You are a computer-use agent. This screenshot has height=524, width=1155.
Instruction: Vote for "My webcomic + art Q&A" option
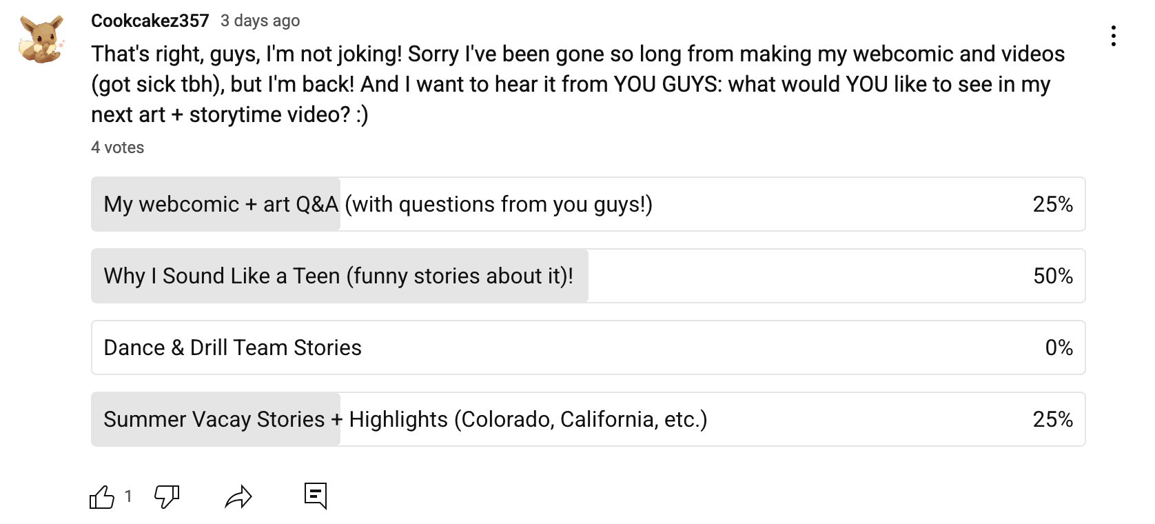click(x=221, y=204)
